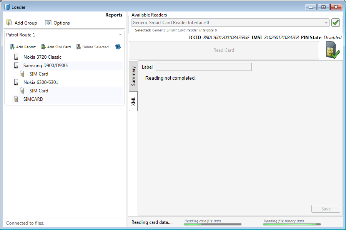The image size is (346, 230).
Task: Click the Loader app icon in title bar
Action: point(7,7)
